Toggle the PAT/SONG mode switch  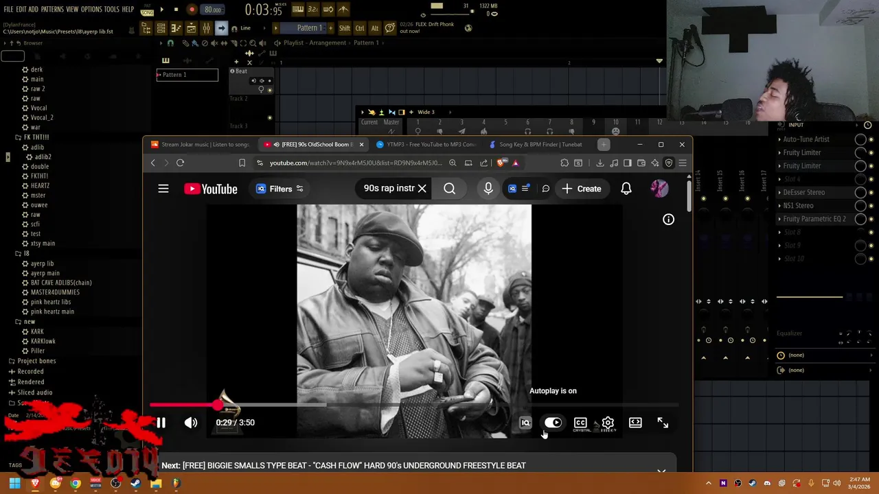coord(147,10)
